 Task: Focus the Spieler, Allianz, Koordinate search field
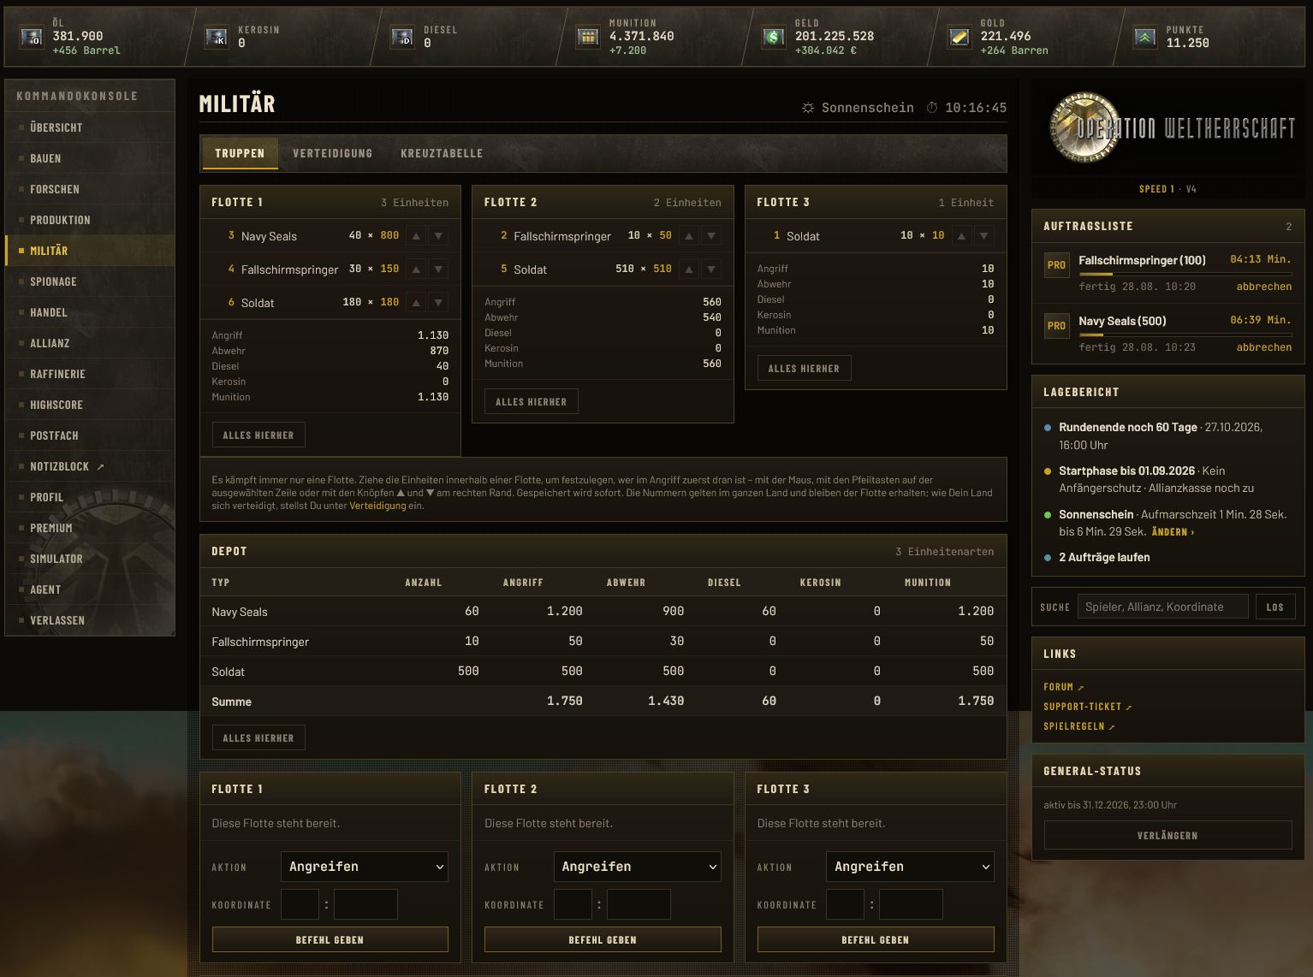click(x=1162, y=607)
